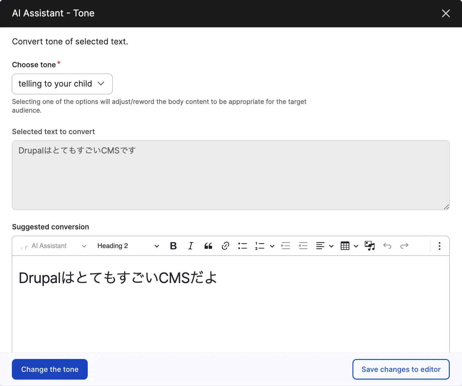Open the Choose tone dropdown
This screenshot has width=462, height=386.
(62, 84)
